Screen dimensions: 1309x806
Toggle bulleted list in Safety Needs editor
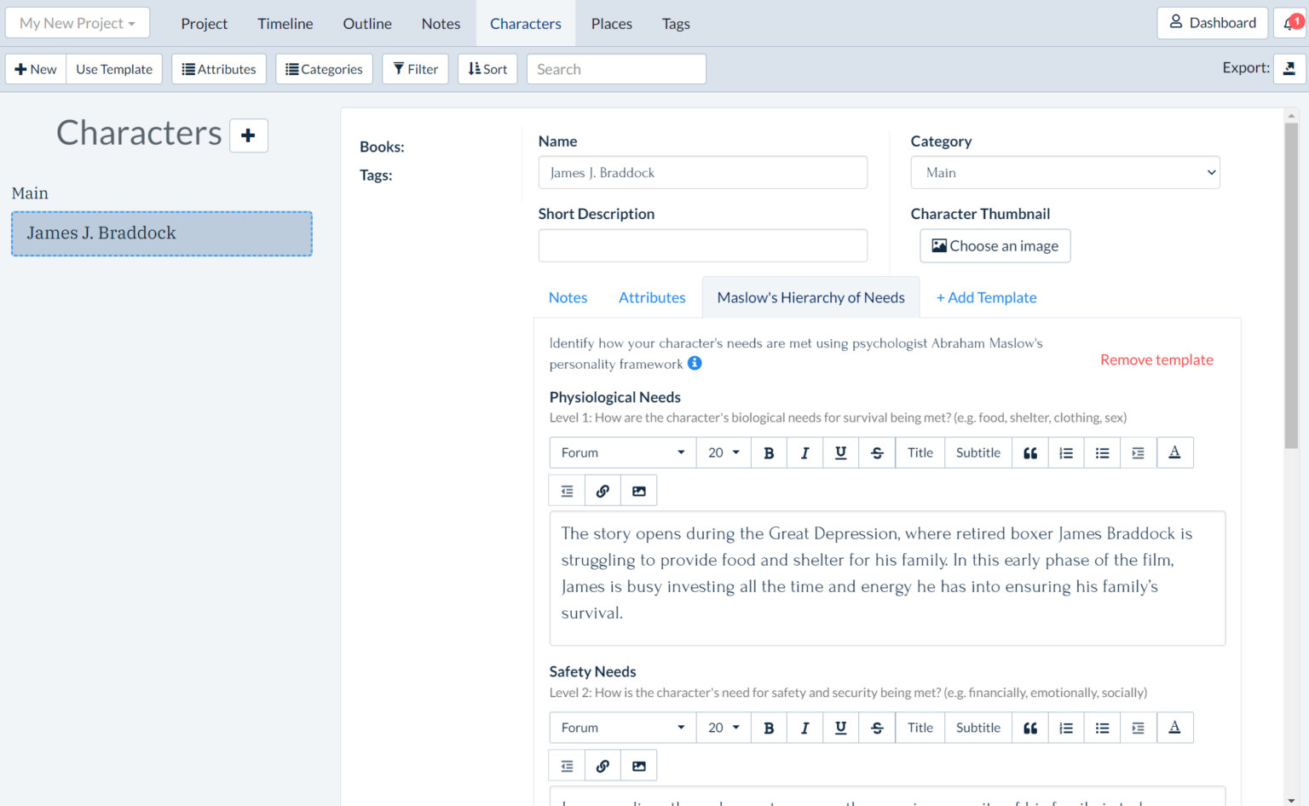(1102, 728)
